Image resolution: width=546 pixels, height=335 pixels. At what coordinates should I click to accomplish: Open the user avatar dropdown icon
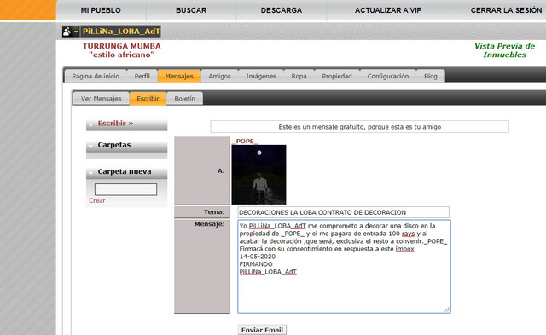coord(71,32)
